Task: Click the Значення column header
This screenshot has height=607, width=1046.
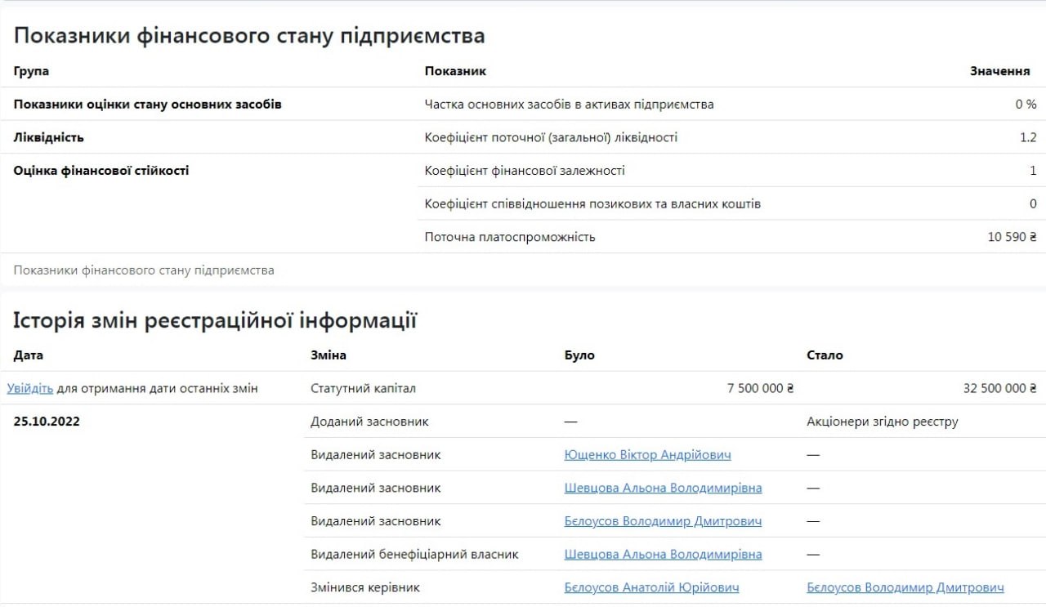Action: pyautogui.click(x=999, y=71)
